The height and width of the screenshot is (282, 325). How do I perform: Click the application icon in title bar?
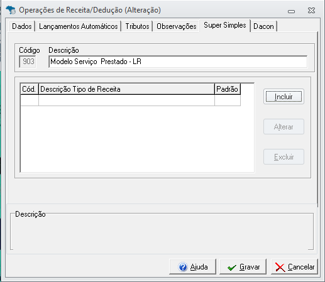(x=11, y=10)
